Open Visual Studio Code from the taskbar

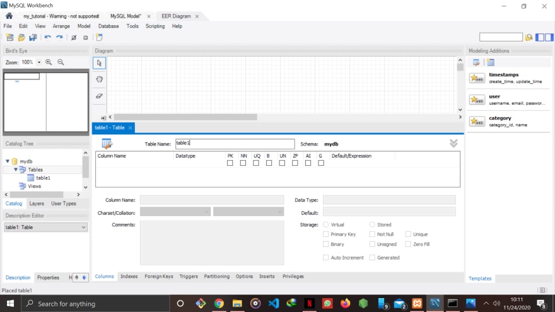click(274, 304)
